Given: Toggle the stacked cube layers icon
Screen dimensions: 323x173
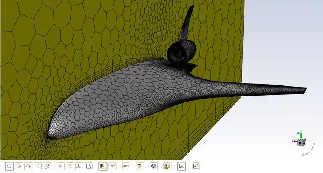Looking at the screenshot, I should point(167,166).
